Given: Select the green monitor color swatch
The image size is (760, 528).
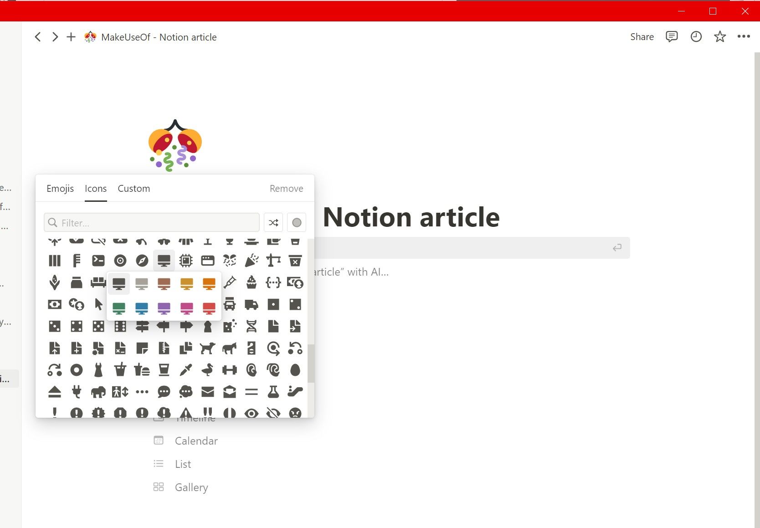Looking at the screenshot, I should pyautogui.click(x=118, y=308).
